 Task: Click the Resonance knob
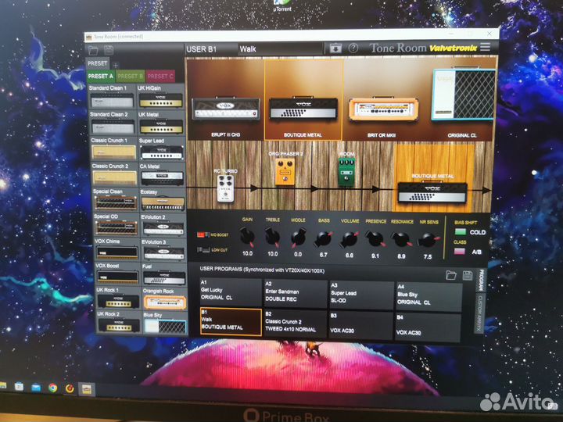(x=401, y=240)
